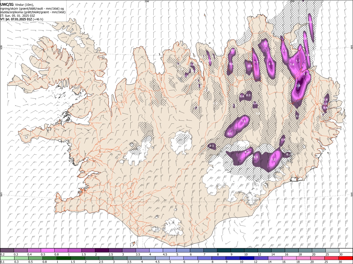Screen dimensions: 353x264
Task: Pick the 0.8 green swatch, bottom scale
Action: 50,258
